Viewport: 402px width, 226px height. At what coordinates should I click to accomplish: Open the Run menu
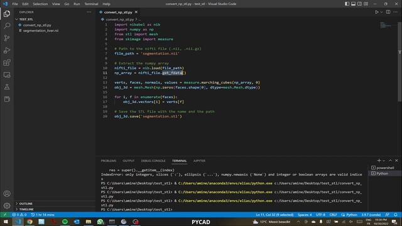77,4
